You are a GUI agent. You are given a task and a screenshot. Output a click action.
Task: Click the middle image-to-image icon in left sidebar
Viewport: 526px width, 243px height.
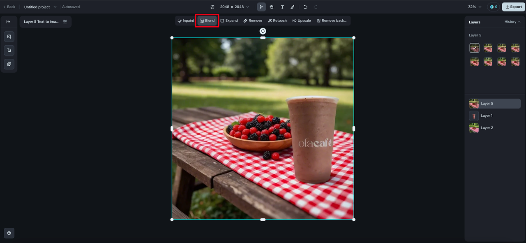(x=9, y=51)
